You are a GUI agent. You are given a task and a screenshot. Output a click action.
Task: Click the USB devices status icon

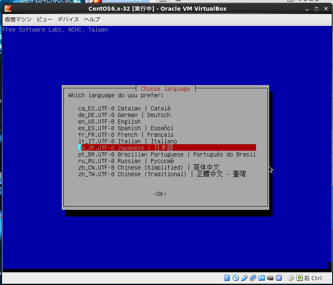click(x=245, y=278)
